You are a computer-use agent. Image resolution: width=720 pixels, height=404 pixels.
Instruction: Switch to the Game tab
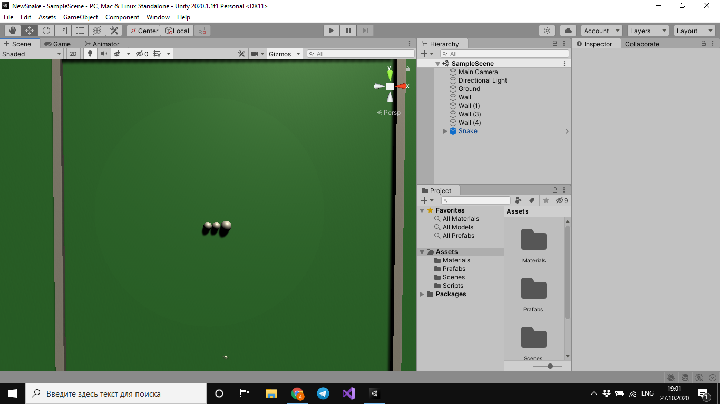pos(57,44)
